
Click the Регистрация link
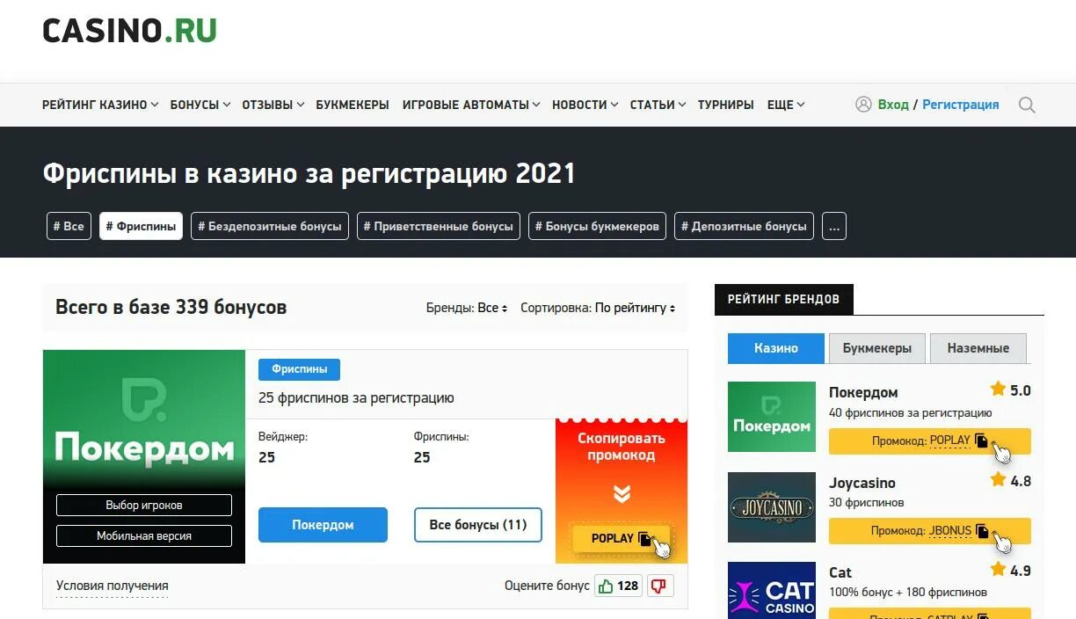pyautogui.click(x=961, y=104)
